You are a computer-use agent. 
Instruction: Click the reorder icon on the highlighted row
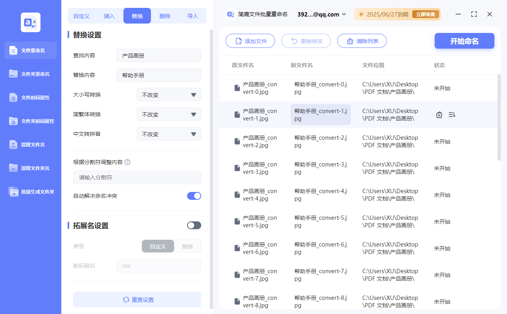[452, 115]
